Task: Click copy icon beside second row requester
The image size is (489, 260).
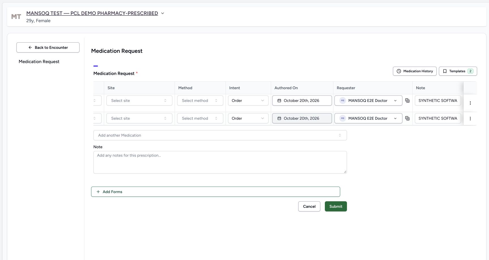Action: pyautogui.click(x=407, y=118)
